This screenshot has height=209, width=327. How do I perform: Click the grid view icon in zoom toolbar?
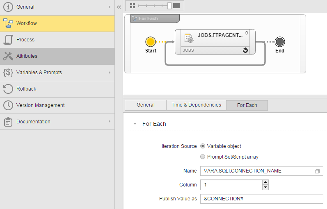click(x=132, y=6)
